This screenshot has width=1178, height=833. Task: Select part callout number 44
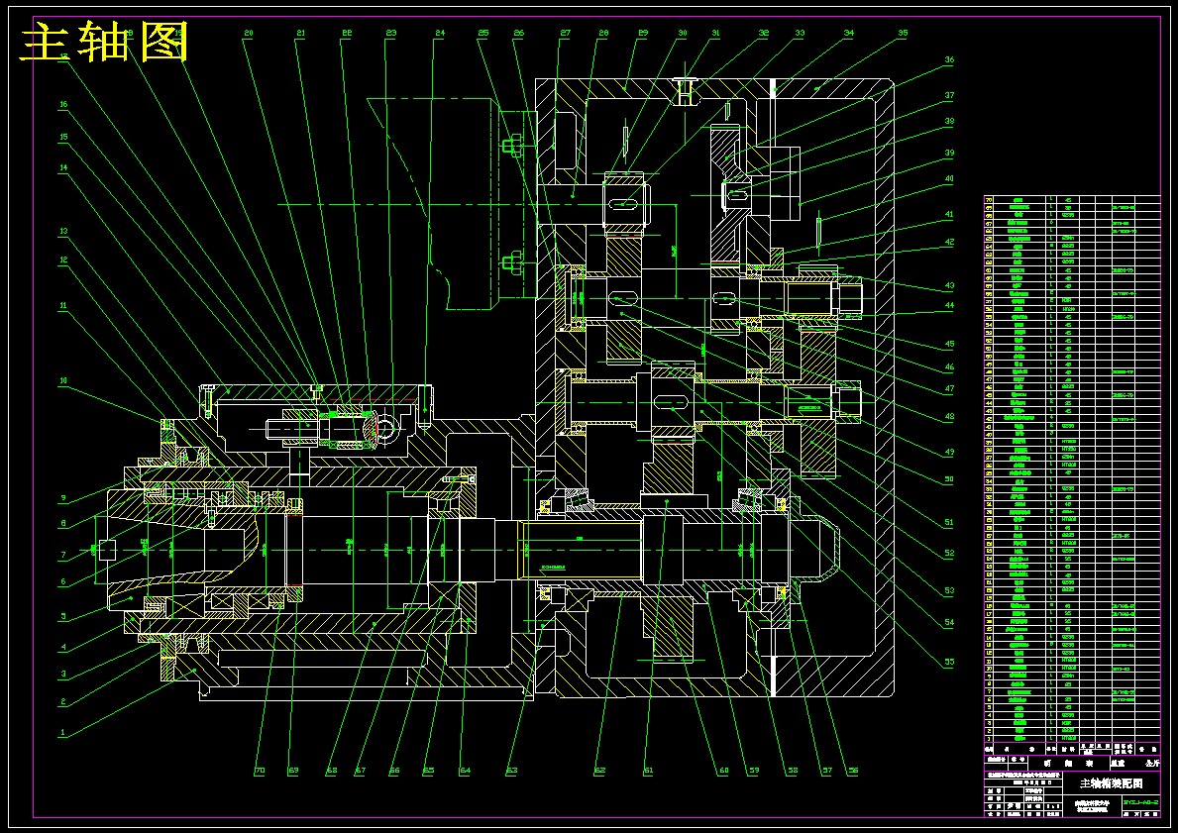click(x=949, y=306)
